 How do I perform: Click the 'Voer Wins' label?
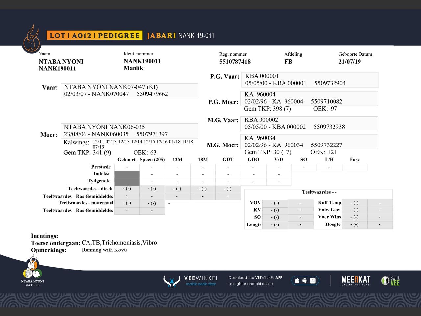[x=330, y=217]
